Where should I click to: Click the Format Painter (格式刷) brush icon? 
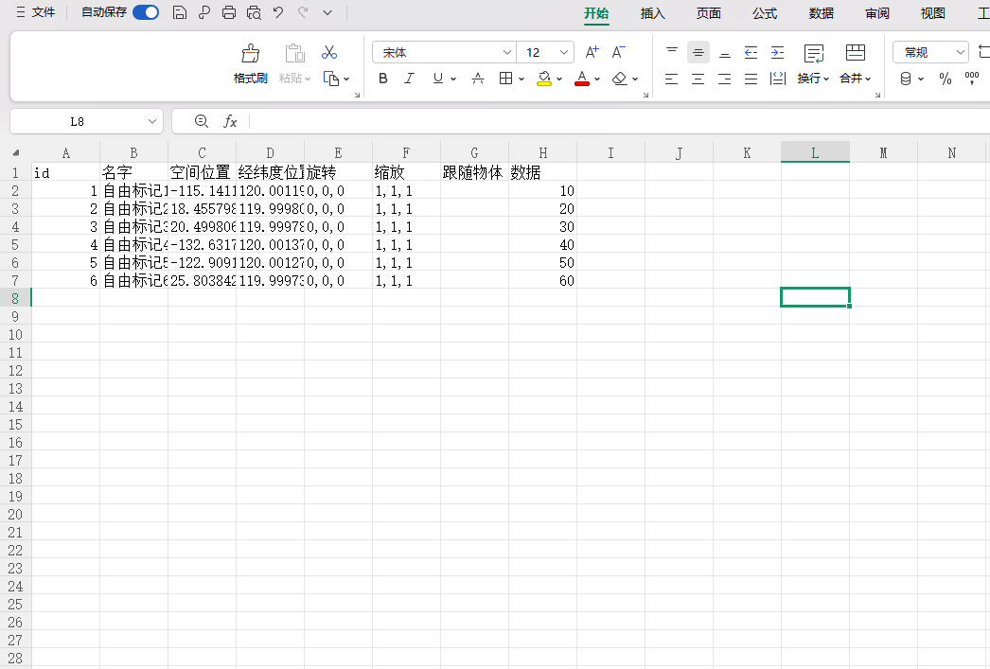[251, 54]
